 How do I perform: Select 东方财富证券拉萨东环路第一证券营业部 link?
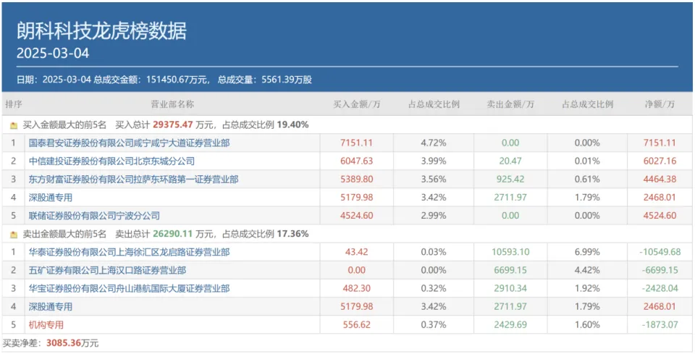[133, 180]
